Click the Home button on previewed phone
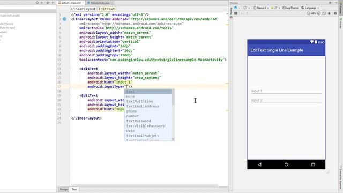The image size is (343, 193). click(x=286, y=165)
